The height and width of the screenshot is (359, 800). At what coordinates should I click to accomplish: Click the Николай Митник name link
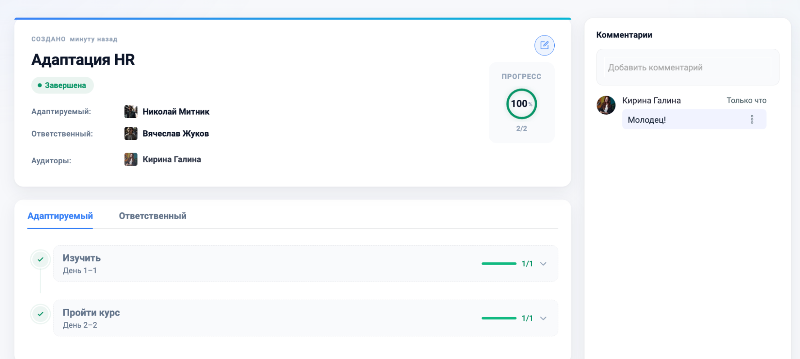(x=176, y=111)
